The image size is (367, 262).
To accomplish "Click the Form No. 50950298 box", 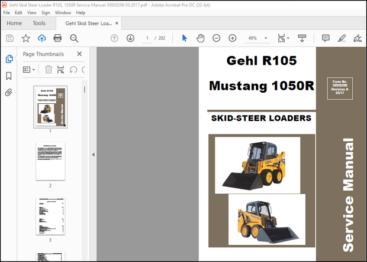I will [340, 89].
